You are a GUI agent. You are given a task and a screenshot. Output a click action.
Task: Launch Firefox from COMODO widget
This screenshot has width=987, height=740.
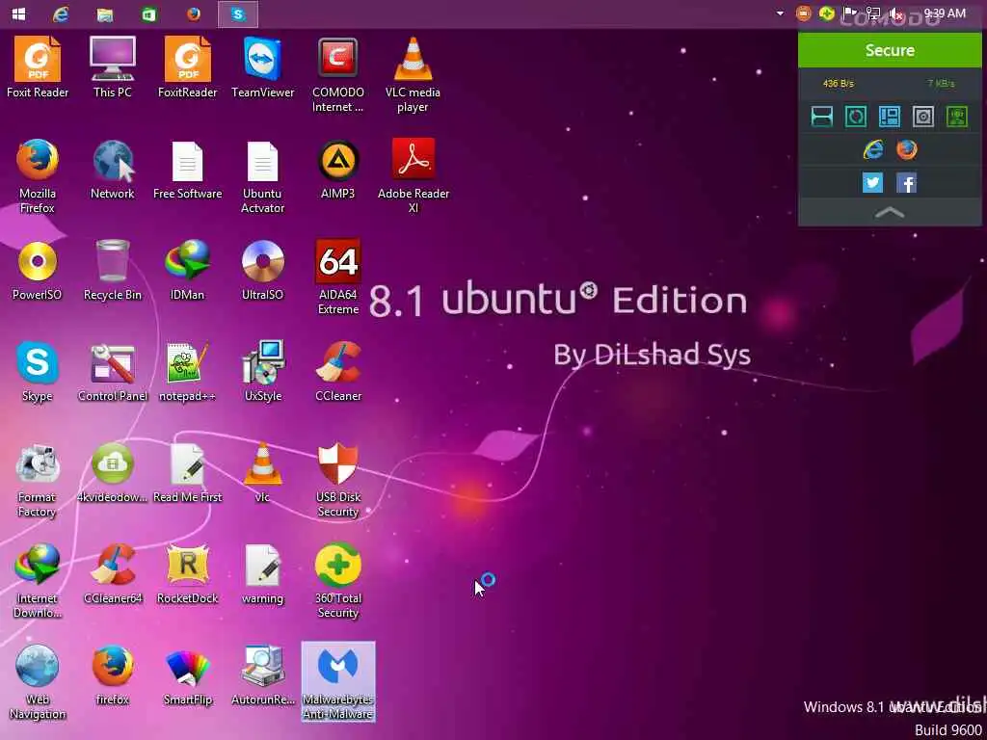pos(906,149)
